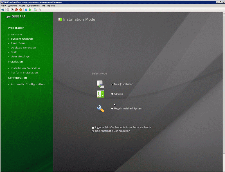Open the Справка menu
The image size is (225, 172).
click(51, 6)
